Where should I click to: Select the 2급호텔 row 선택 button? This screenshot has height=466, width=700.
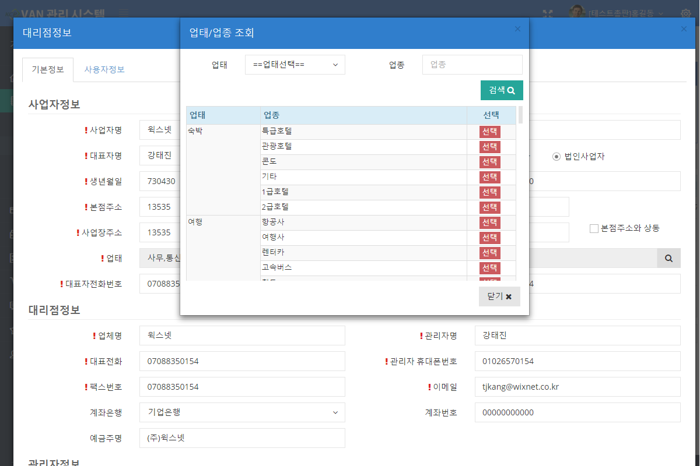point(490,207)
